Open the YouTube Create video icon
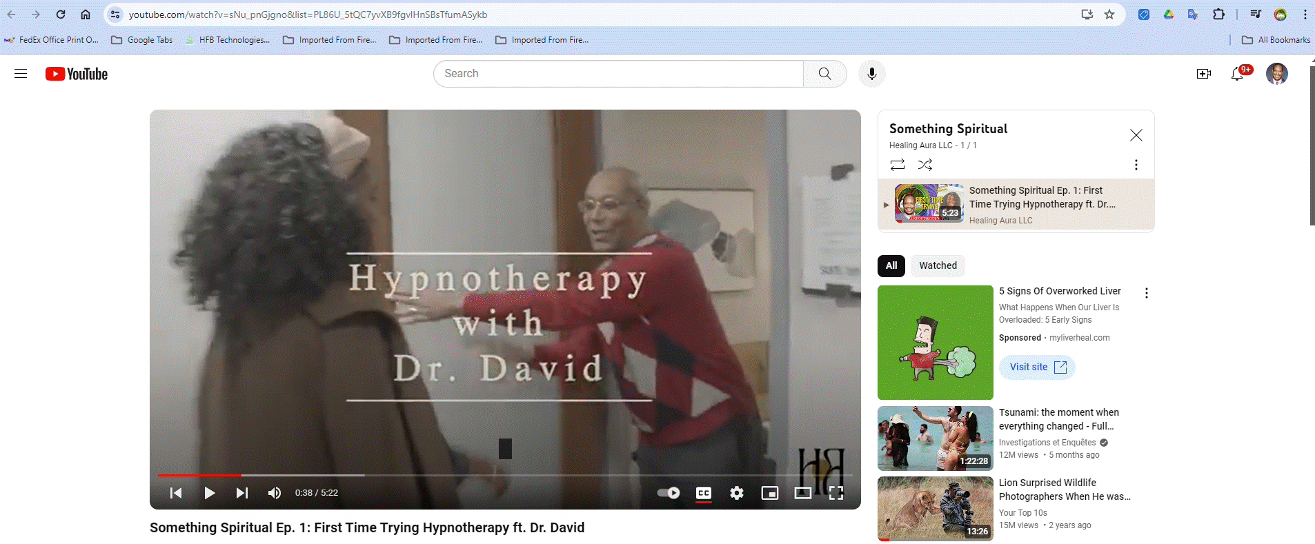Screen dimensions: 1315x544 [1203, 74]
